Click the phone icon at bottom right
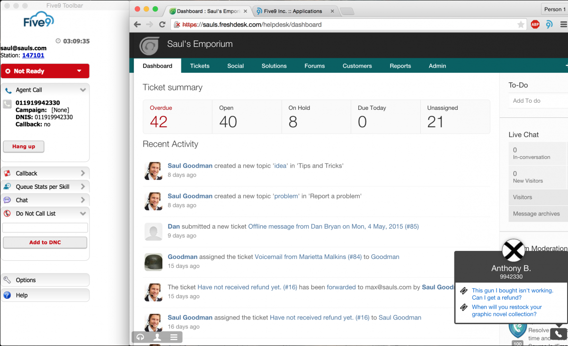Screen dimensions: 568x346 click(x=559, y=334)
